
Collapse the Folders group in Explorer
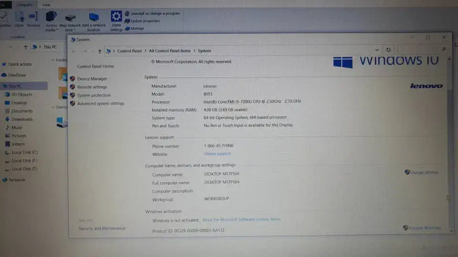pos(53,60)
